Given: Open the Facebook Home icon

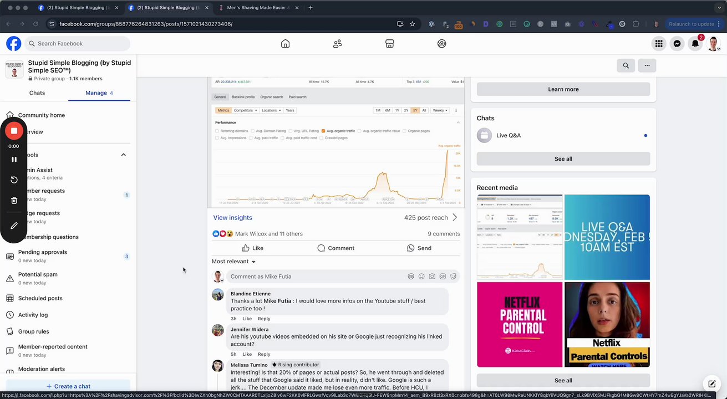Looking at the screenshot, I should tap(285, 43).
